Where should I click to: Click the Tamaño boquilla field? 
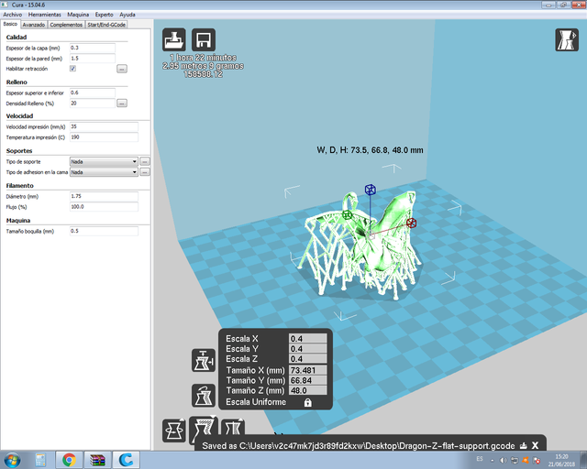point(104,231)
